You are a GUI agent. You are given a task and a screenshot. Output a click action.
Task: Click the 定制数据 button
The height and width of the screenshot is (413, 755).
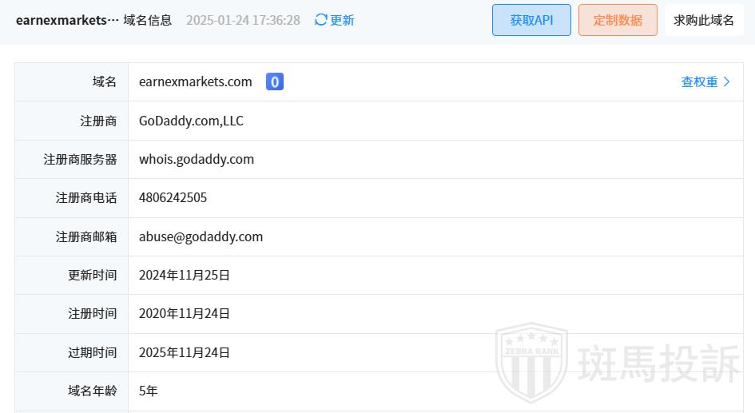[x=618, y=20]
